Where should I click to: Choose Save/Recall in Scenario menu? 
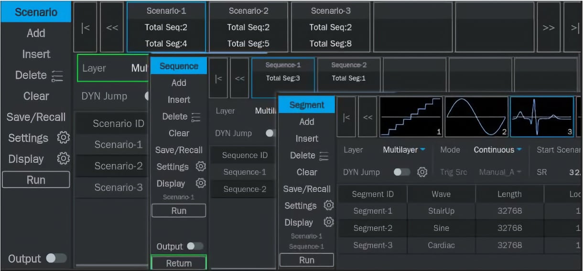pyautogui.click(x=36, y=117)
